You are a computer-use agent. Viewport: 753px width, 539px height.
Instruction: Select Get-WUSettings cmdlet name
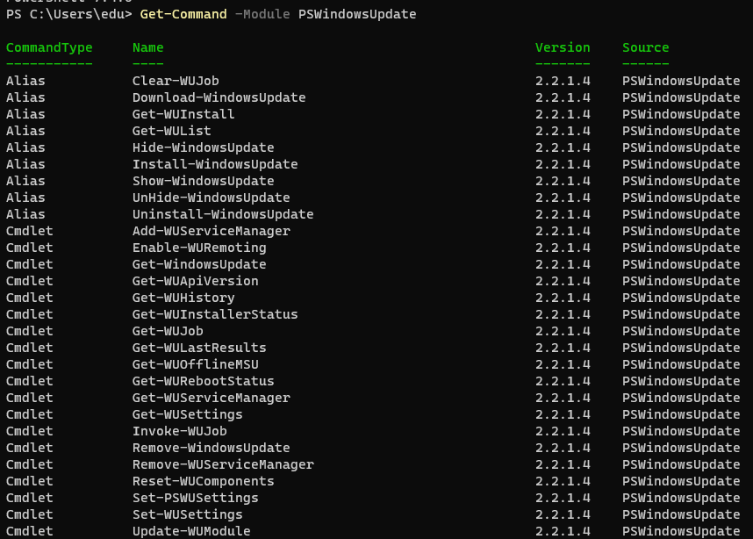[x=187, y=414]
